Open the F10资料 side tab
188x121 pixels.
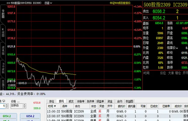[3, 68]
